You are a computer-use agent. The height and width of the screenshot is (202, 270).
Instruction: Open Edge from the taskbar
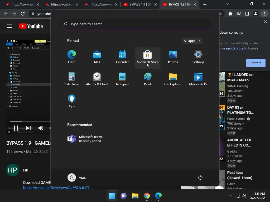158,196
